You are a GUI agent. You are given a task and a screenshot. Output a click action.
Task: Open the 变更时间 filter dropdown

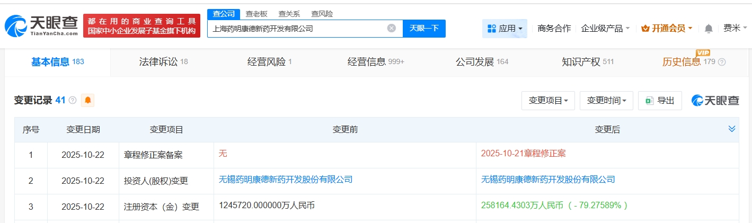pyautogui.click(x=606, y=101)
